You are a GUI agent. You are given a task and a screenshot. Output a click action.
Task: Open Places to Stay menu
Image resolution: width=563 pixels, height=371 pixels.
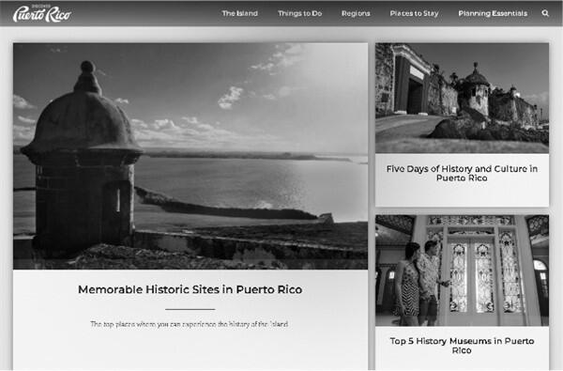[x=415, y=13]
